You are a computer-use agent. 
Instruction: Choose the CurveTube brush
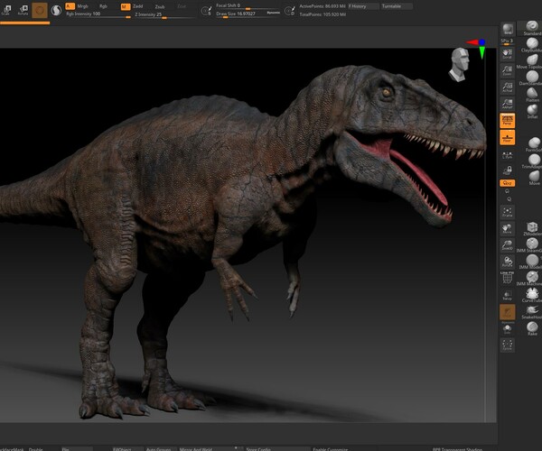532,295
